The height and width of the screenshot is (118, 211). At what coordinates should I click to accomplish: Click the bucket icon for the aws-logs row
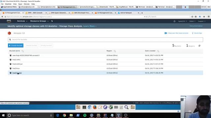tap(11, 55)
